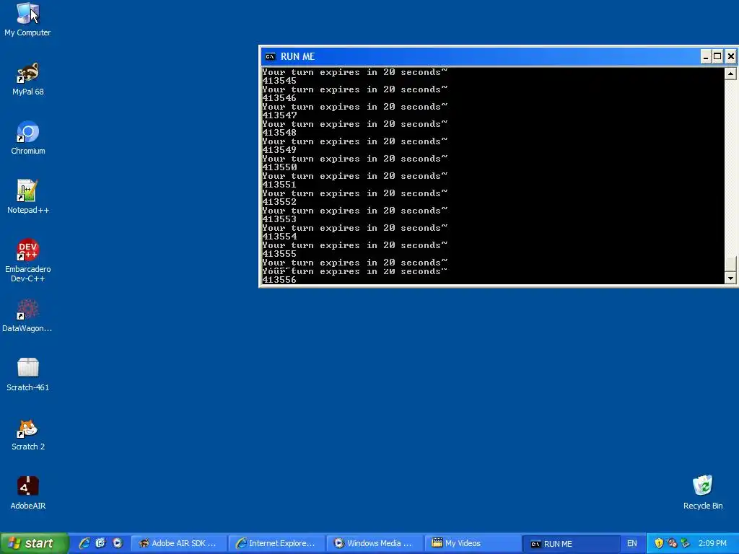Minimize the RUN ME console window
Viewport: 739px width, 554px height.
point(706,57)
